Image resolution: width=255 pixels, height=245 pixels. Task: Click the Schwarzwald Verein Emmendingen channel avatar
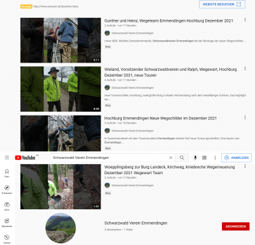click(x=61, y=228)
